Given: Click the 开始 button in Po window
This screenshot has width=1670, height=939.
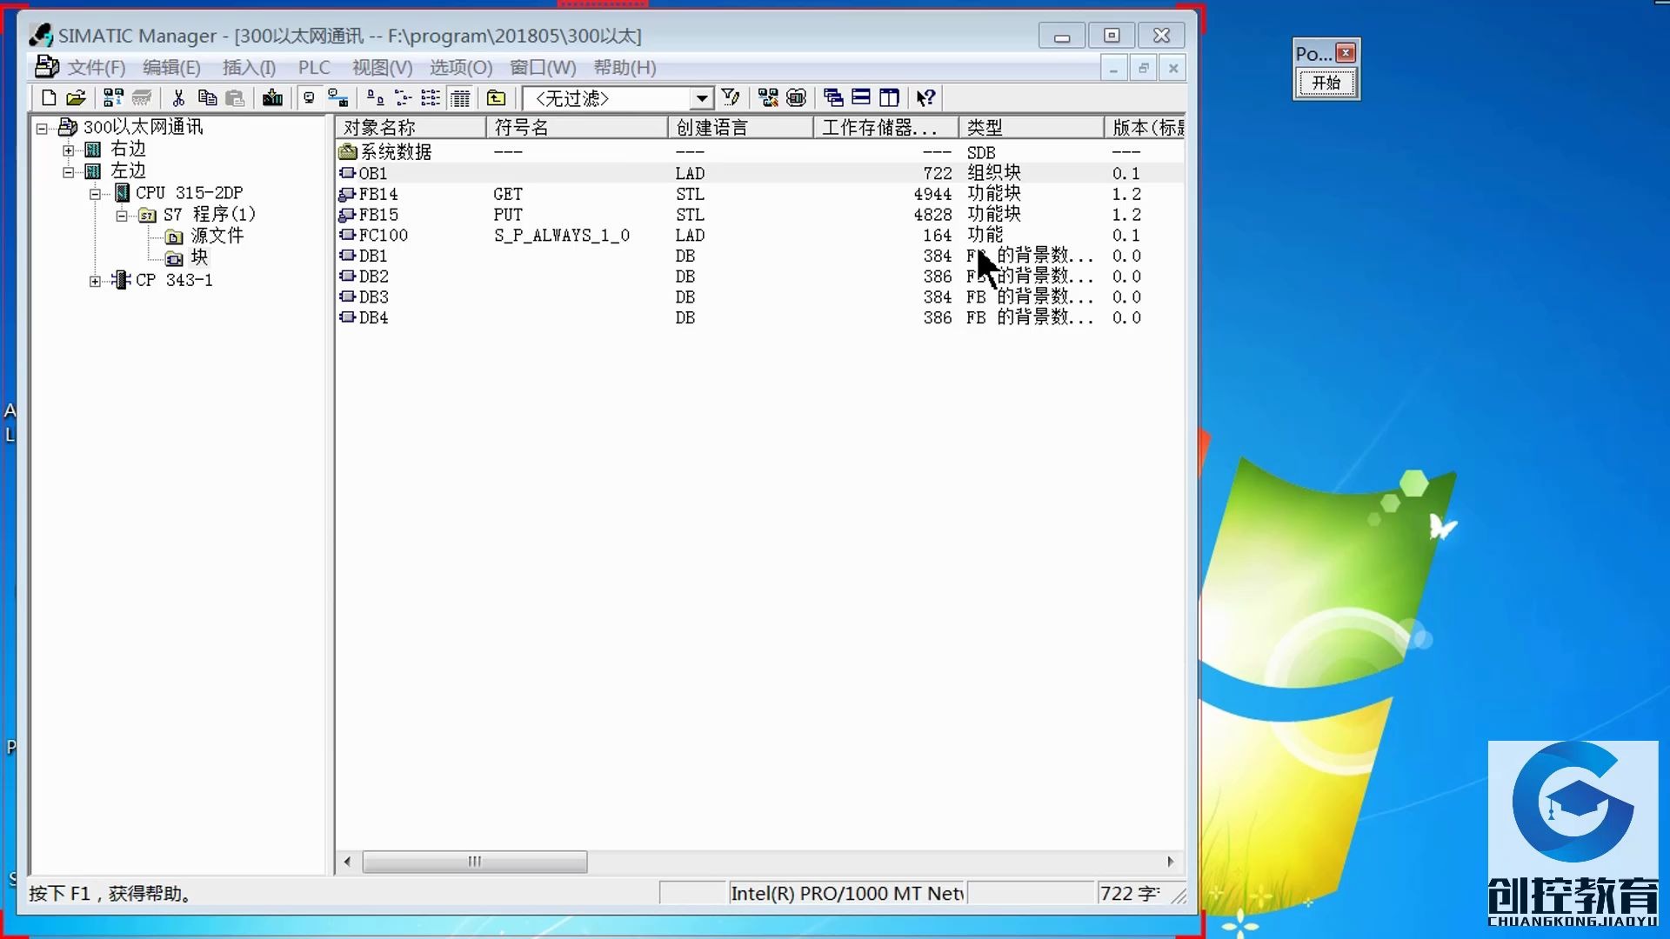Looking at the screenshot, I should pos(1326,83).
